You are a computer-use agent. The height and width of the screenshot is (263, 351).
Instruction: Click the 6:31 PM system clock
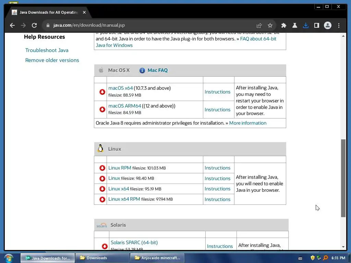(338, 258)
